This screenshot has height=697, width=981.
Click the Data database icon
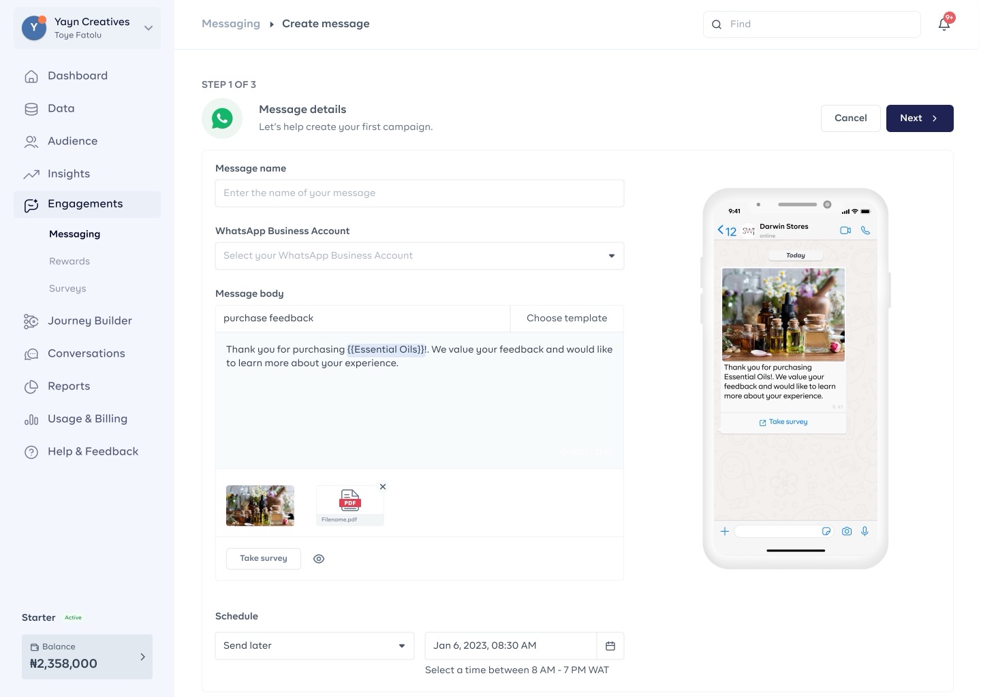(x=31, y=109)
